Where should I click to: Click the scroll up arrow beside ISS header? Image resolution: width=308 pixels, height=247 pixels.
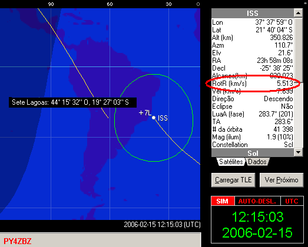point(298,13)
